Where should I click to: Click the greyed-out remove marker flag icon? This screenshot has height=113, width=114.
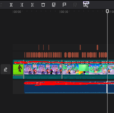click(75, 5)
